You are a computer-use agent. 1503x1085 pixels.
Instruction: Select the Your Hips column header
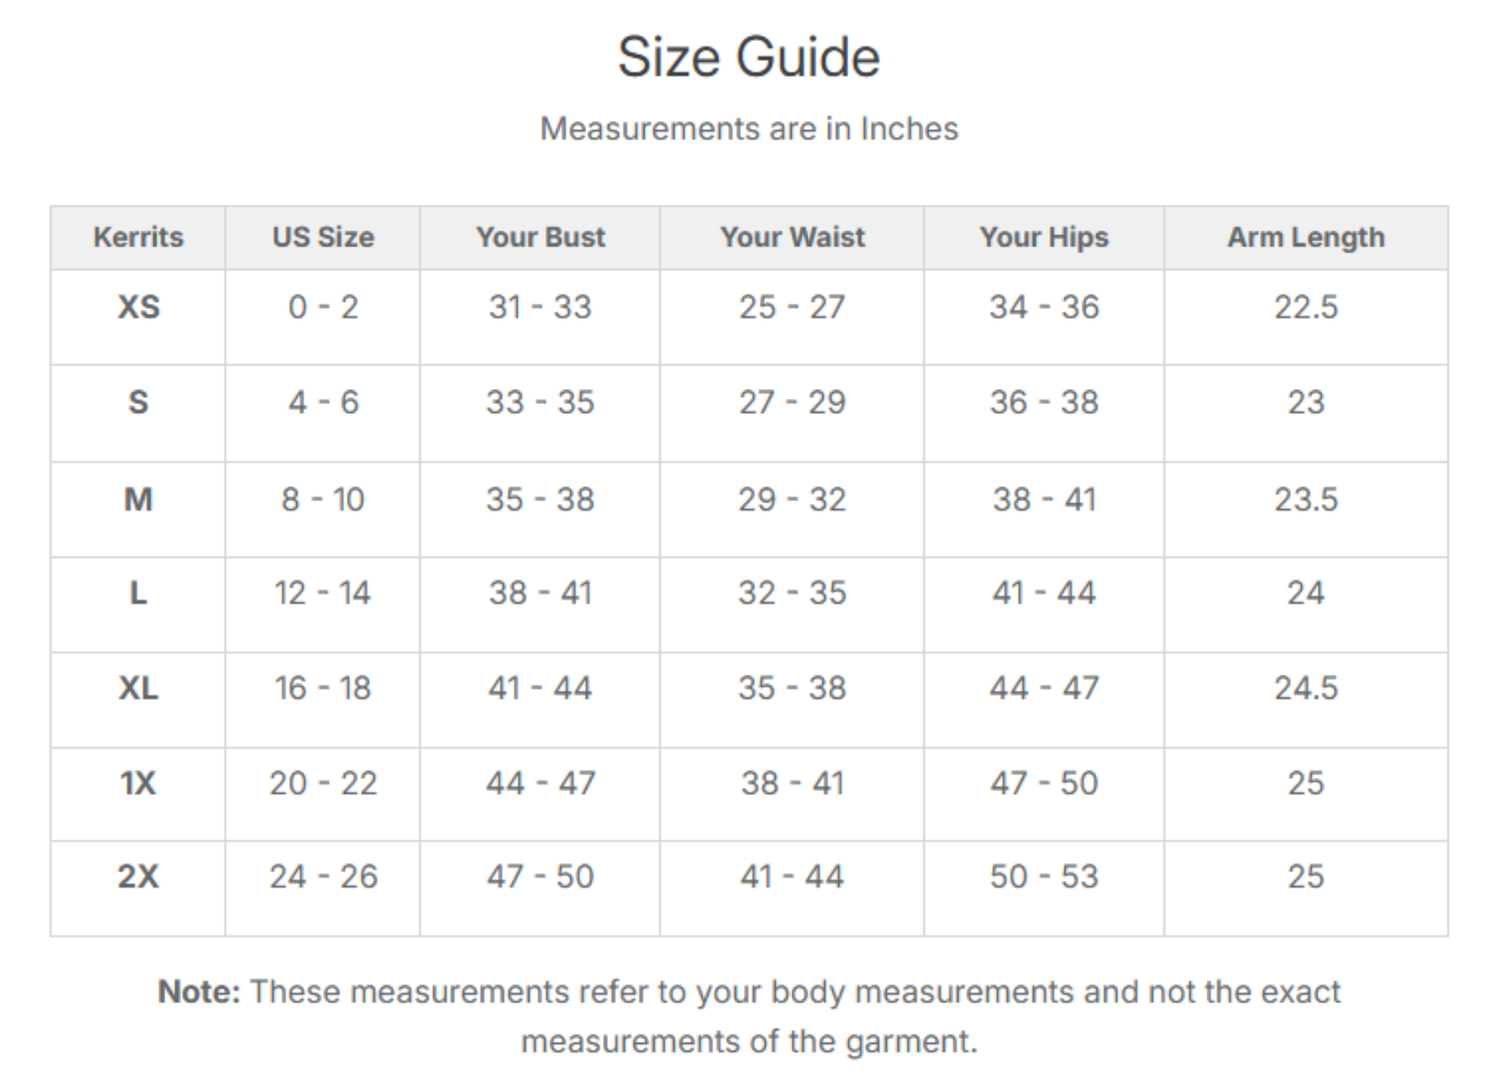(x=1044, y=237)
